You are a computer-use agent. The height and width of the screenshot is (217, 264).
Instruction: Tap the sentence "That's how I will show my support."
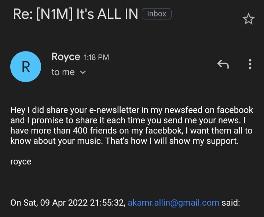[172, 141]
